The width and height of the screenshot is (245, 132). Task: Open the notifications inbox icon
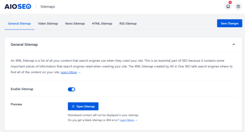[228, 6]
